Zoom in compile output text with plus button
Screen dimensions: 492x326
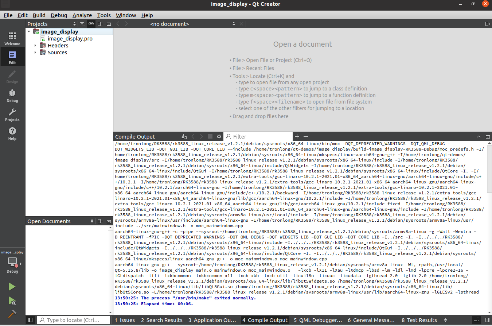point(297,136)
